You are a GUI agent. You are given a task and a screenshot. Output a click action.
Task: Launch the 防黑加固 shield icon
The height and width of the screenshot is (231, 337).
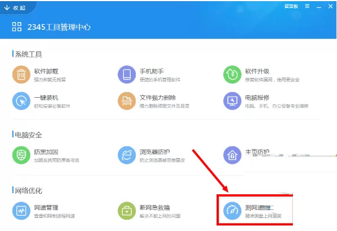point(21,155)
